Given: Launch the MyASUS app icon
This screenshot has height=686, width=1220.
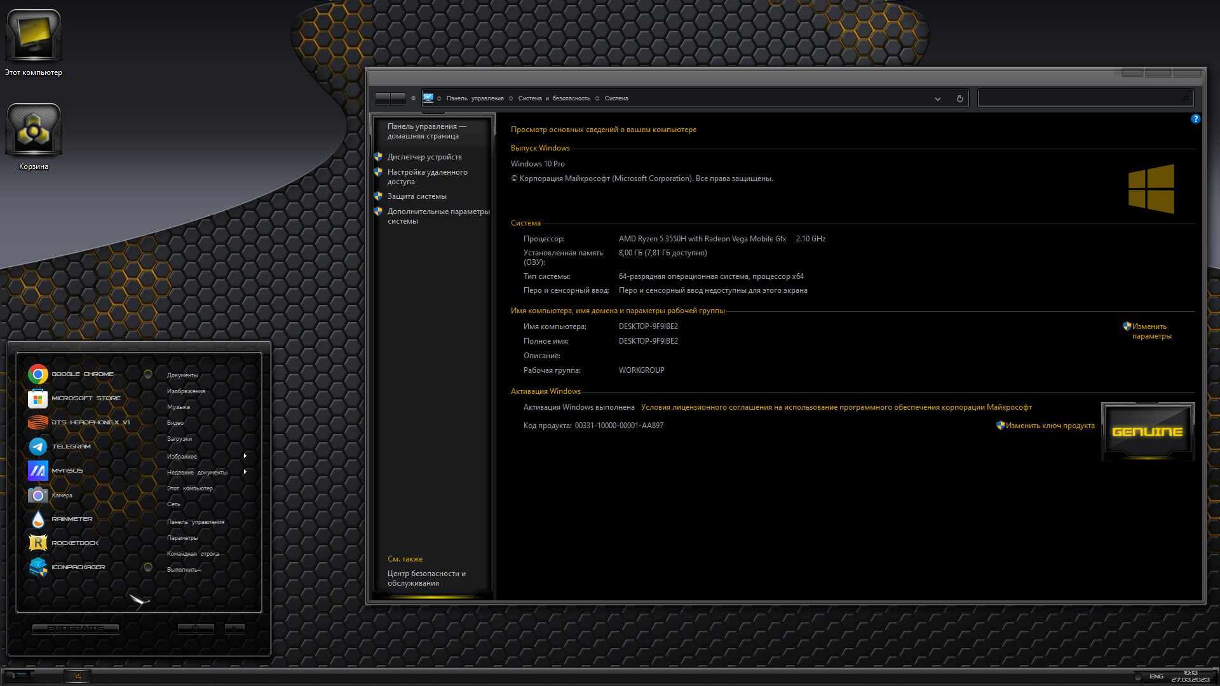Looking at the screenshot, I should pyautogui.click(x=38, y=471).
